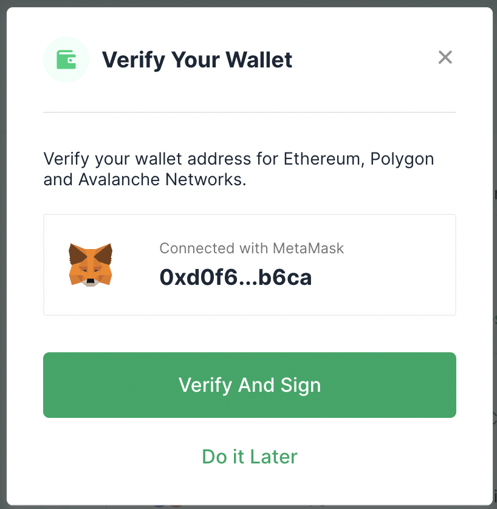Image resolution: width=497 pixels, height=509 pixels.
Task: Click the Verify Your Wallet heading
Action: click(197, 60)
